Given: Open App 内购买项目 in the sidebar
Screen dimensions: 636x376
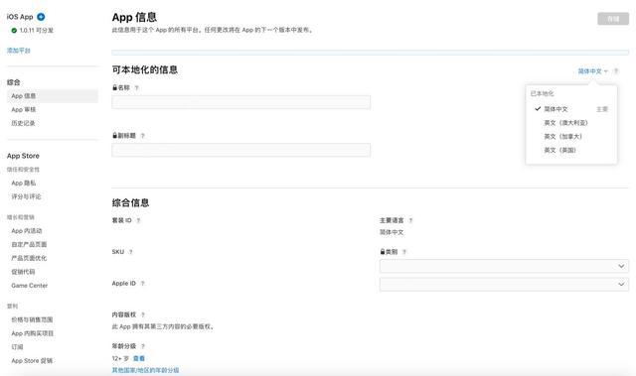Looking at the screenshot, I should (33, 333).
